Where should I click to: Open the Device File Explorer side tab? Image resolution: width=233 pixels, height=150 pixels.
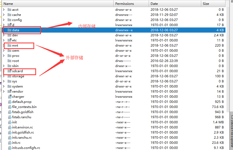click(x=231, y=131)
